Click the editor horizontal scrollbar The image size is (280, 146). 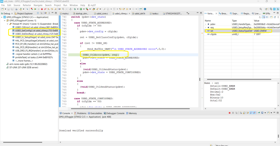[x=130, y=108]
